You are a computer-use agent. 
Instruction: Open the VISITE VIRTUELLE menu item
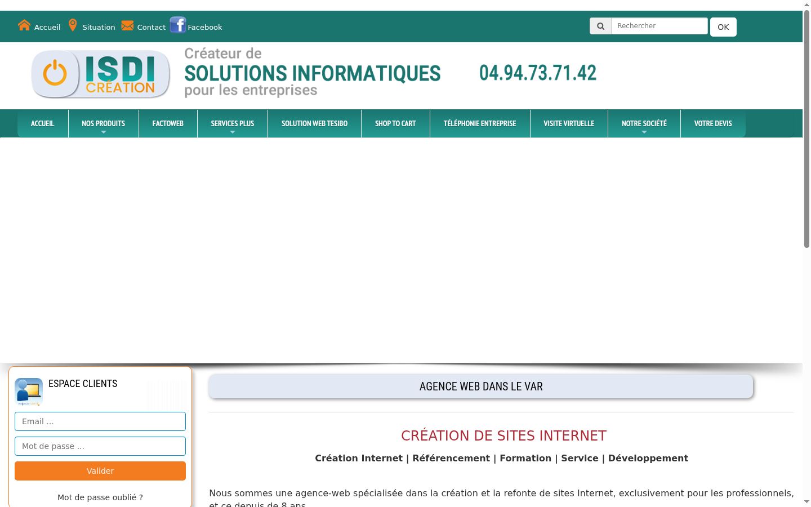569,123
